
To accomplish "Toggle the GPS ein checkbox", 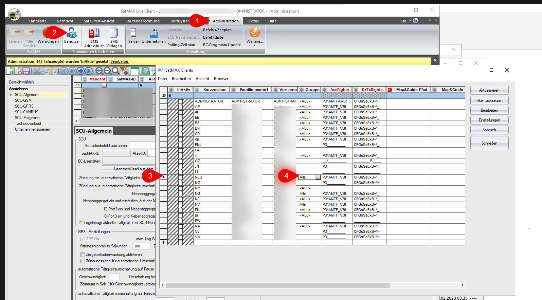I will click(83, 239).
